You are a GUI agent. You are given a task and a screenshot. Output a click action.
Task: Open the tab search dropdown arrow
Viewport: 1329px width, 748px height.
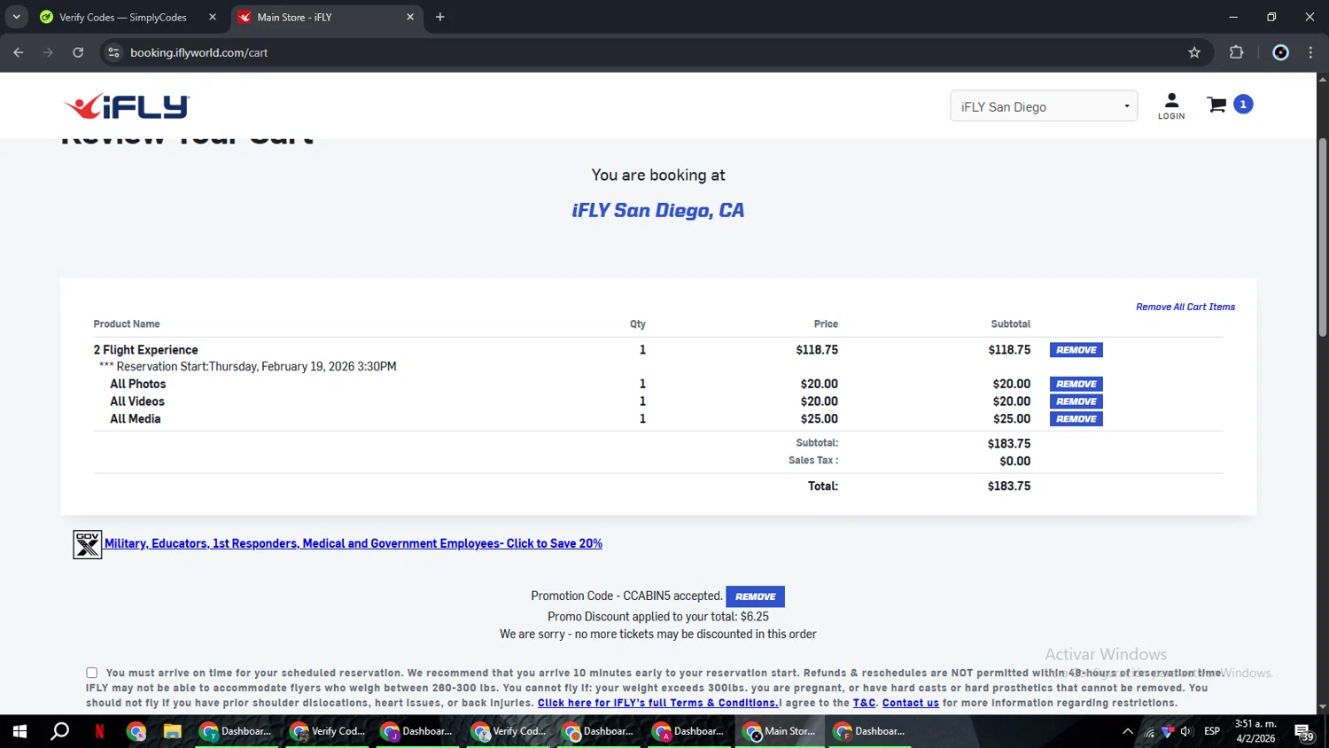pos(16,17)
